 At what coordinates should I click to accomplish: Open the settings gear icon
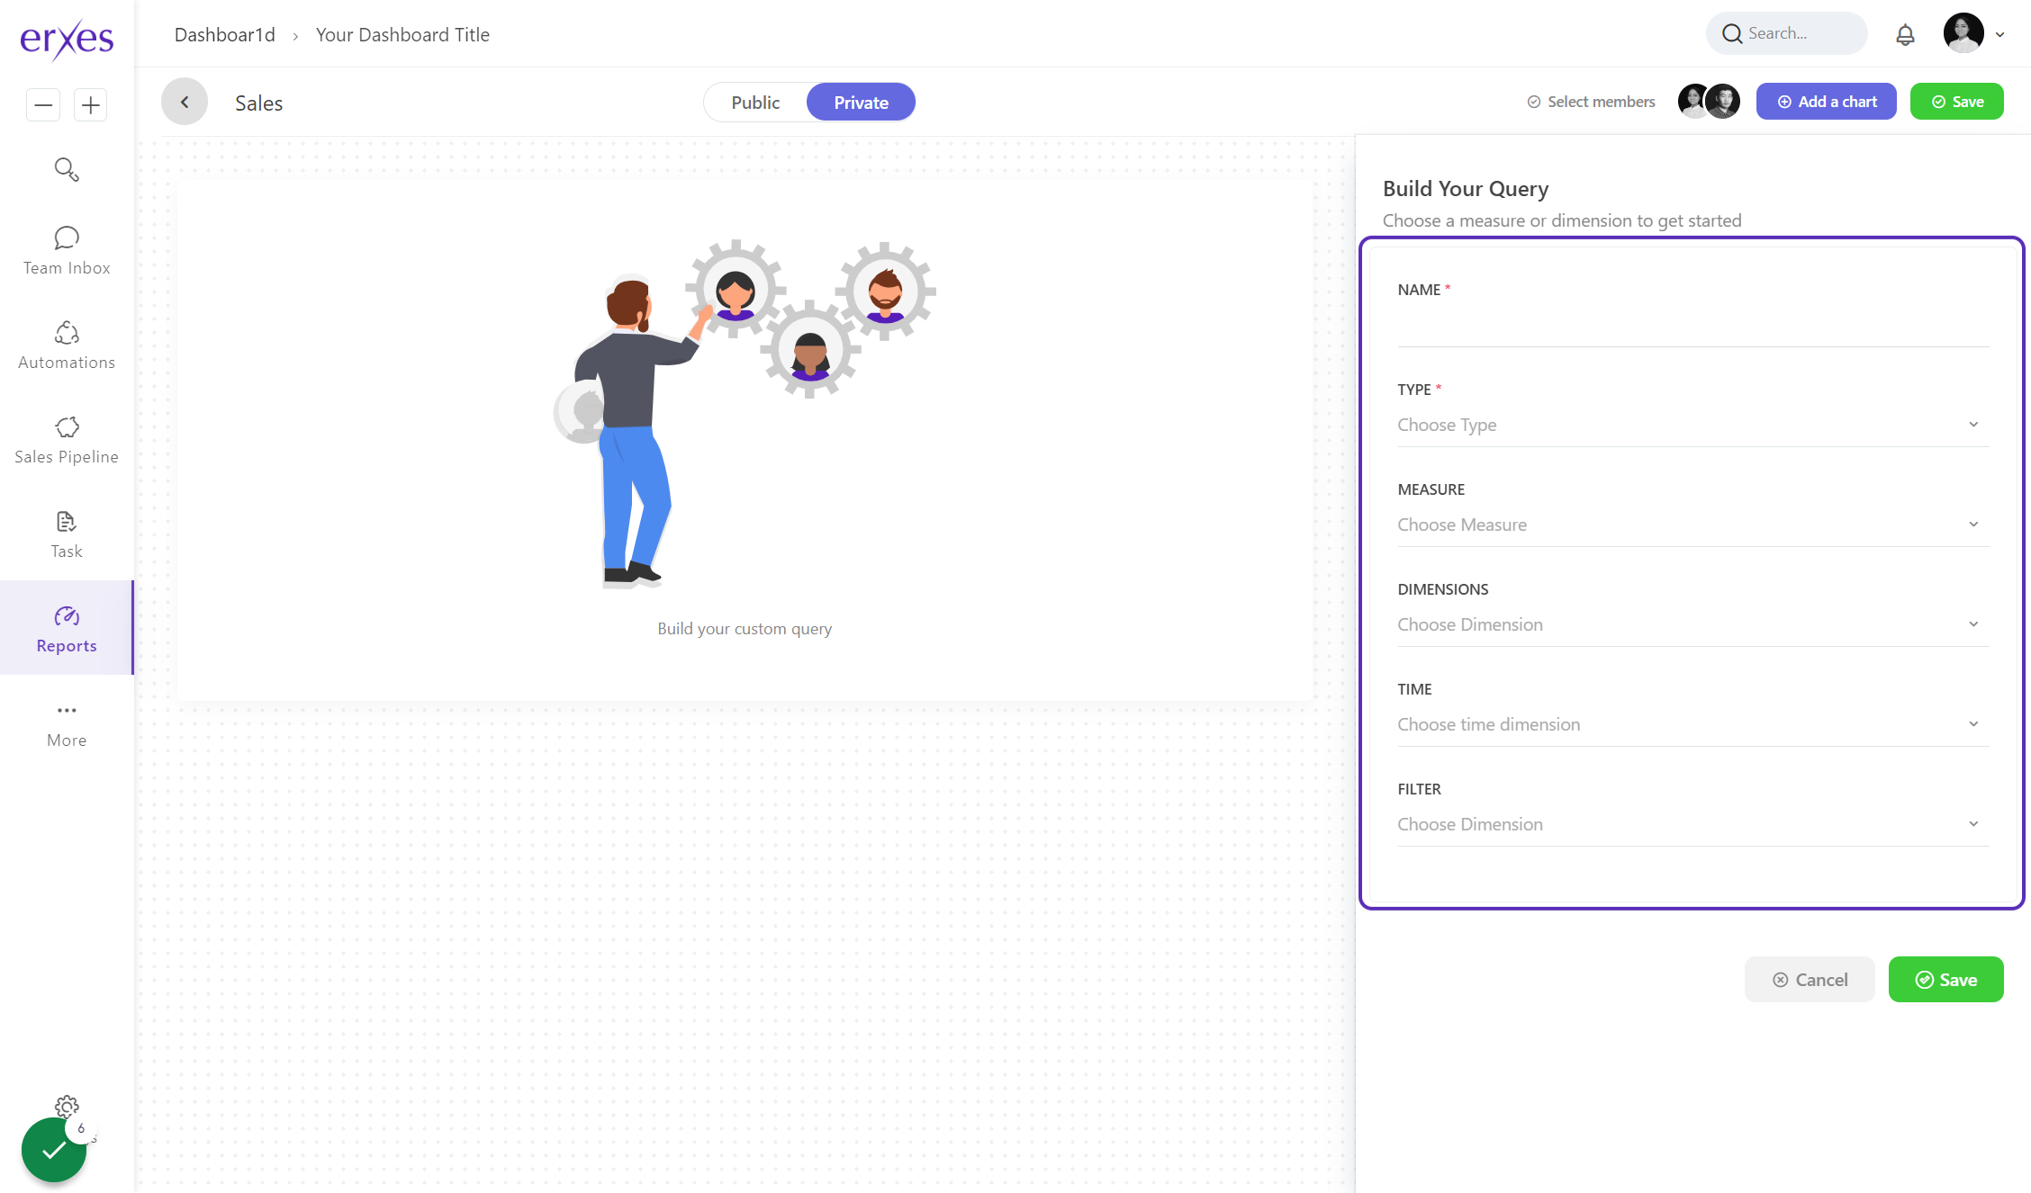point(67,1106)
